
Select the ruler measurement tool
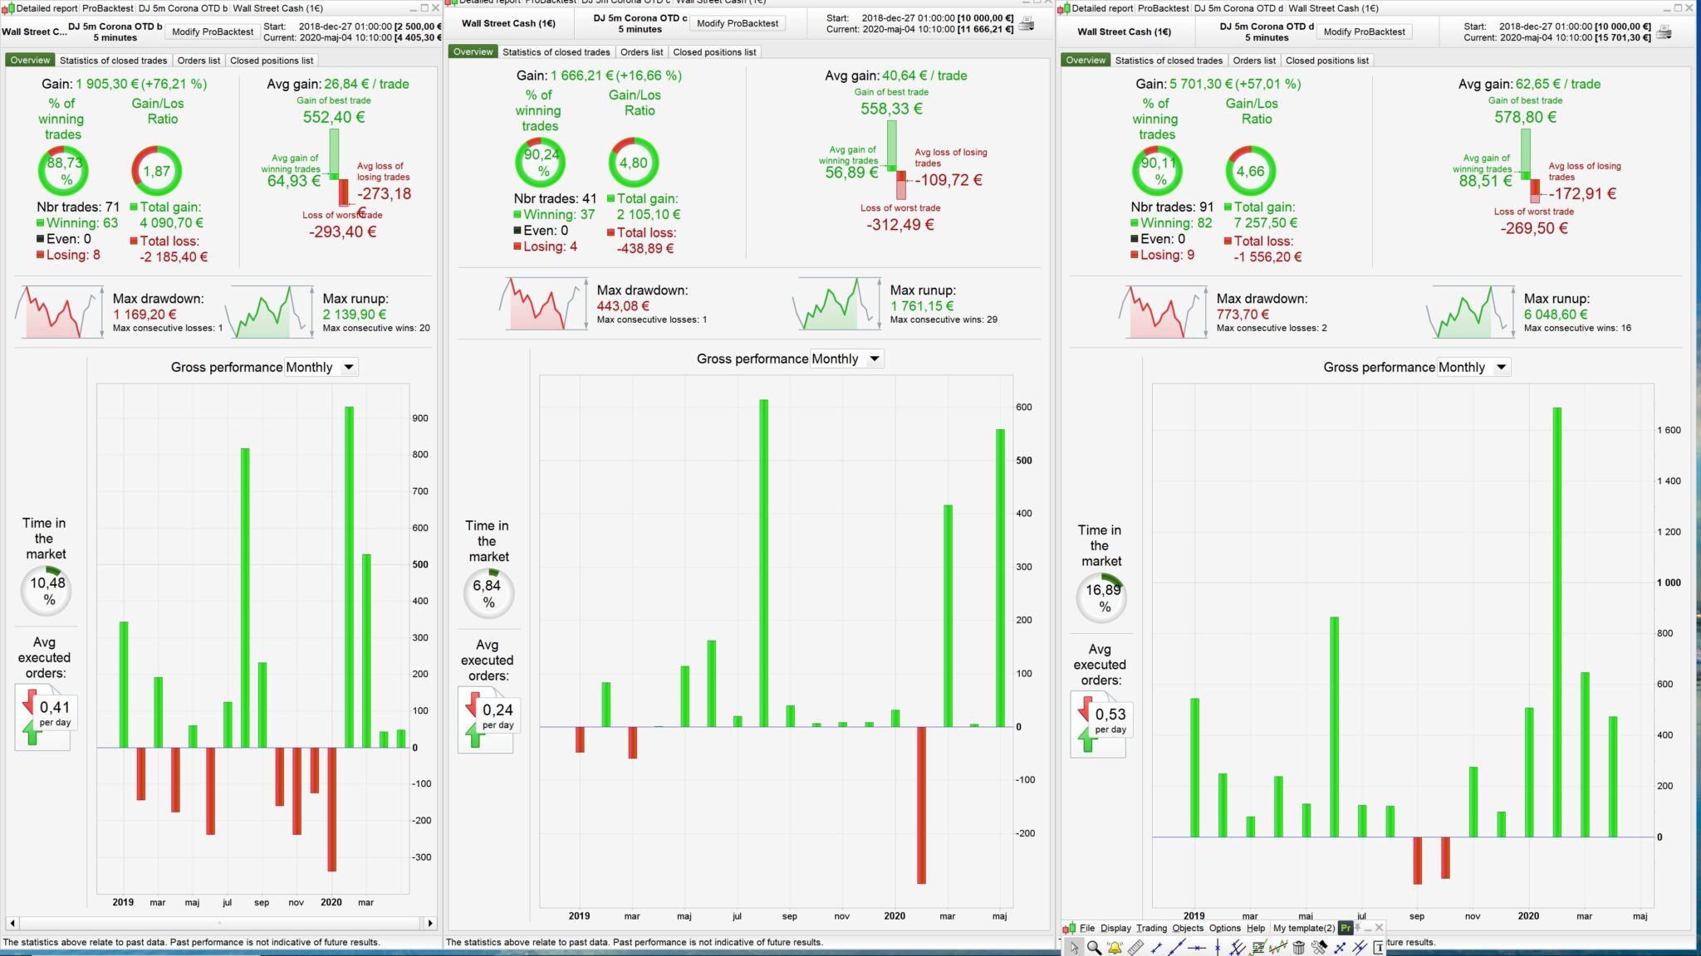point(1135,948)
